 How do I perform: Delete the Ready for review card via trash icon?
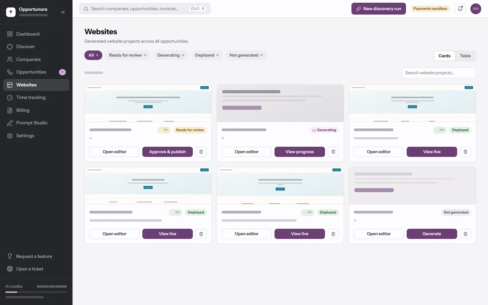point(201,152)
